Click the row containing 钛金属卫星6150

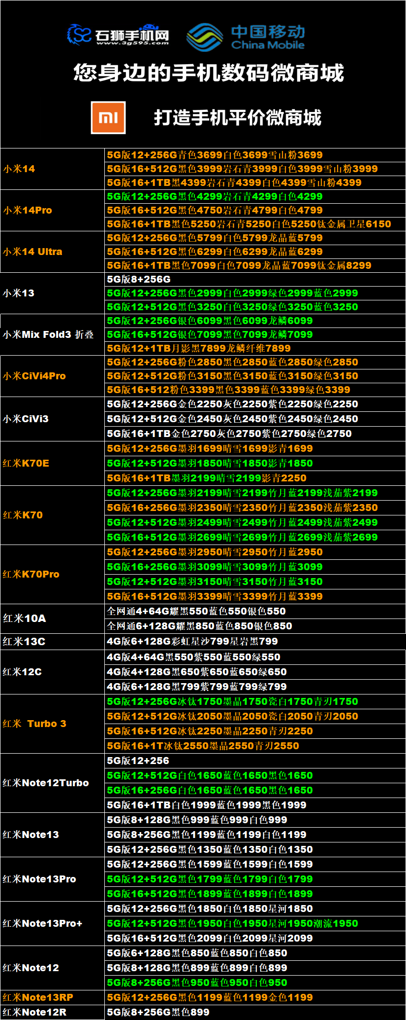click(255, 224)
